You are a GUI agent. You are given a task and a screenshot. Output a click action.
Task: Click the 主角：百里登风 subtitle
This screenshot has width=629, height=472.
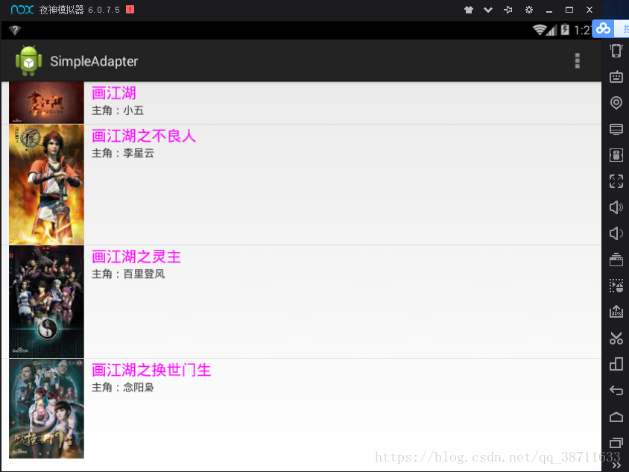click(x=128, y=274)
